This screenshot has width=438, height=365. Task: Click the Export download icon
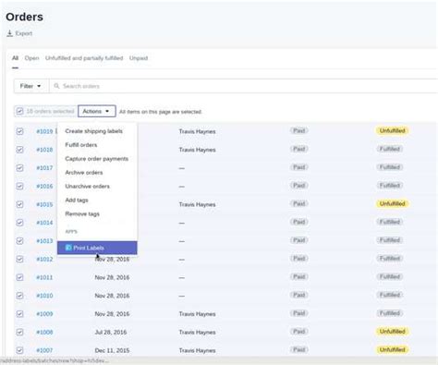[x=9, y=33]
